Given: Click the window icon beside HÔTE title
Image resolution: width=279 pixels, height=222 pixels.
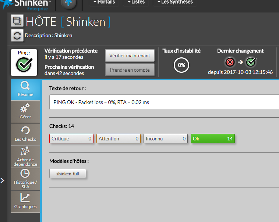Looking at the screenshot, I should 17,21.
